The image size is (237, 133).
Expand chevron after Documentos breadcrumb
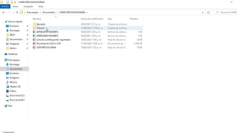(57, 12)
